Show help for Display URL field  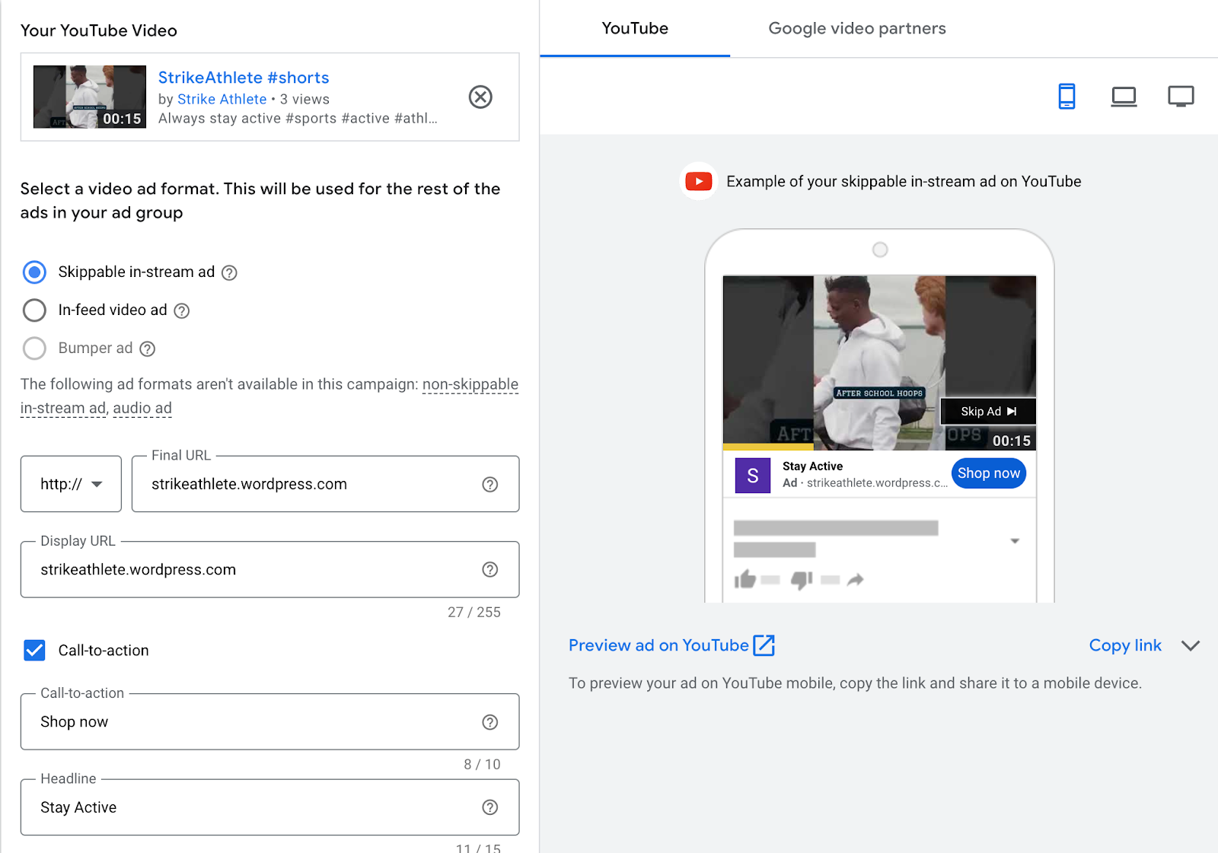tap(490, 569)
